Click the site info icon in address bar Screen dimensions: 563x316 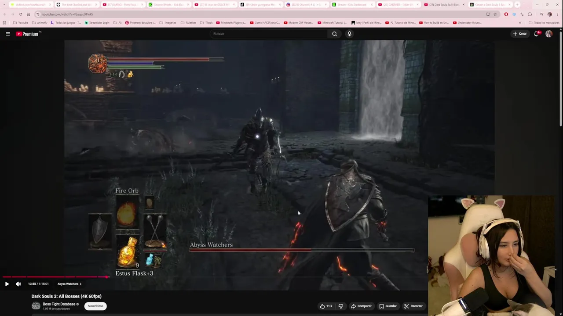pyautogui.click(x=38, y=14)
